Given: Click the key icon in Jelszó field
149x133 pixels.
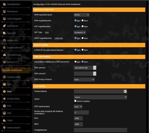Looking at the screenshot, I should pos(125,97).
